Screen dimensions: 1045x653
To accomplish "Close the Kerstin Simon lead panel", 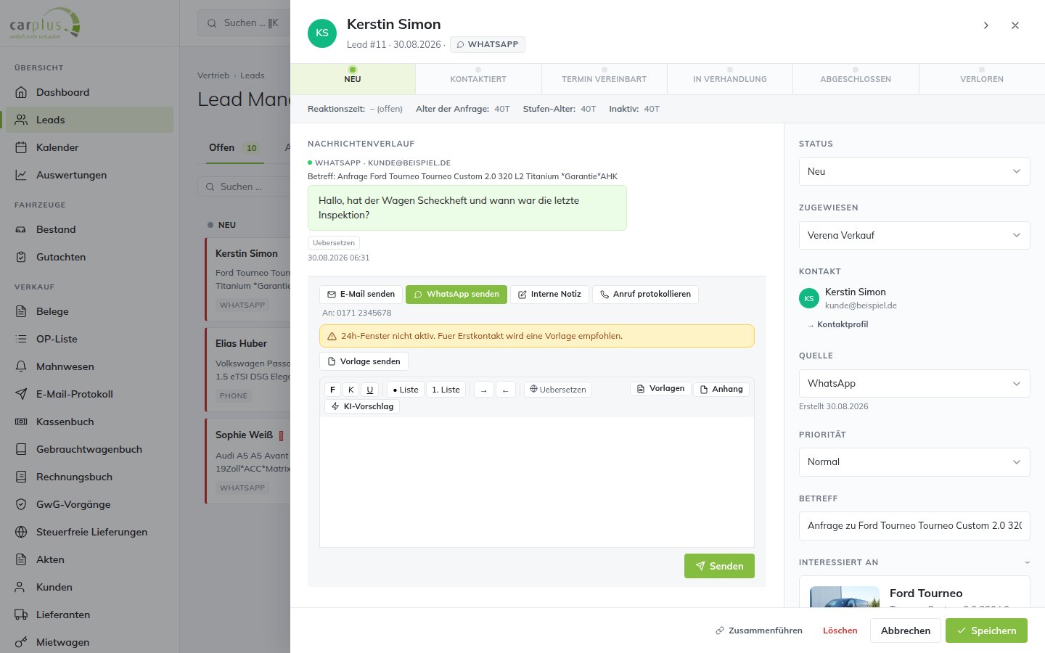I will (1015, 25).
